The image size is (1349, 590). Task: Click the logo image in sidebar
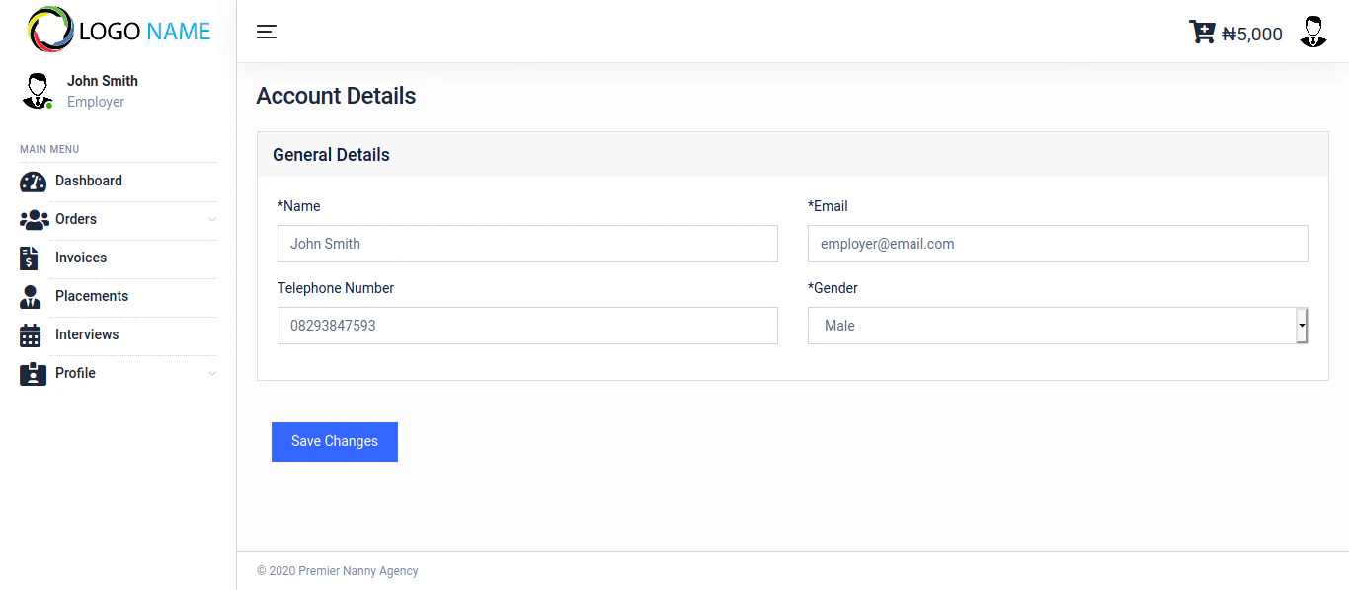(50, 30)
